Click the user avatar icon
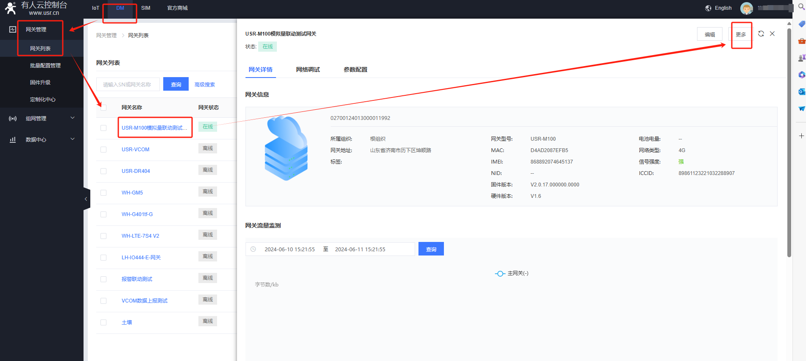This screenshot has width=806, height=361. click(746, 8)
